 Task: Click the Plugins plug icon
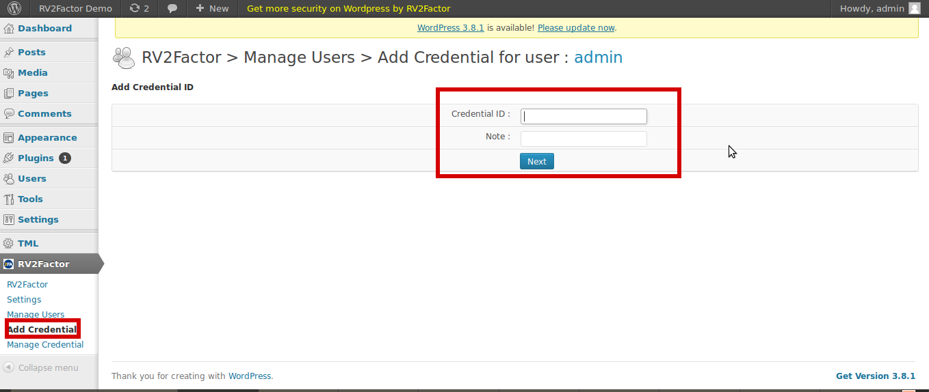click(9, 158)
